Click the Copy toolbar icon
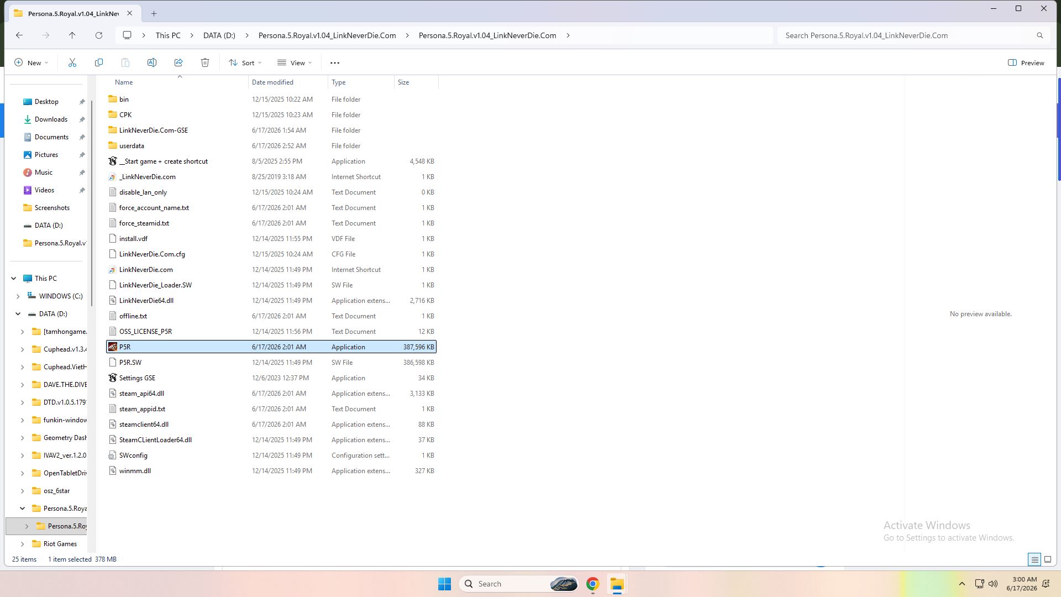The height and width of the screenshot is (597, 1061). coord(99,63)
